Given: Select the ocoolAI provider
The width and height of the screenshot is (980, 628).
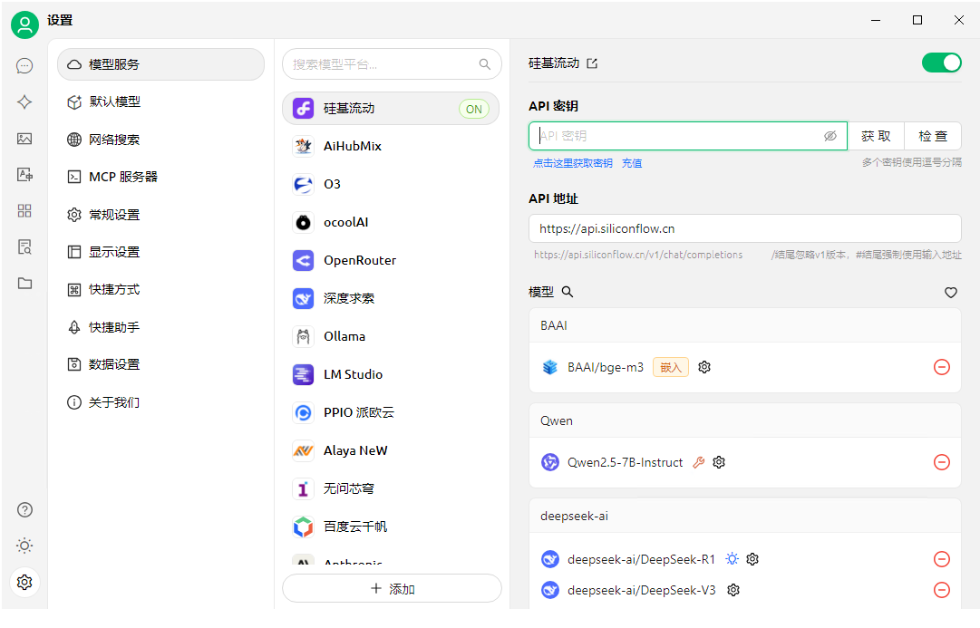Looking at the screenshot, I should 391,222.
